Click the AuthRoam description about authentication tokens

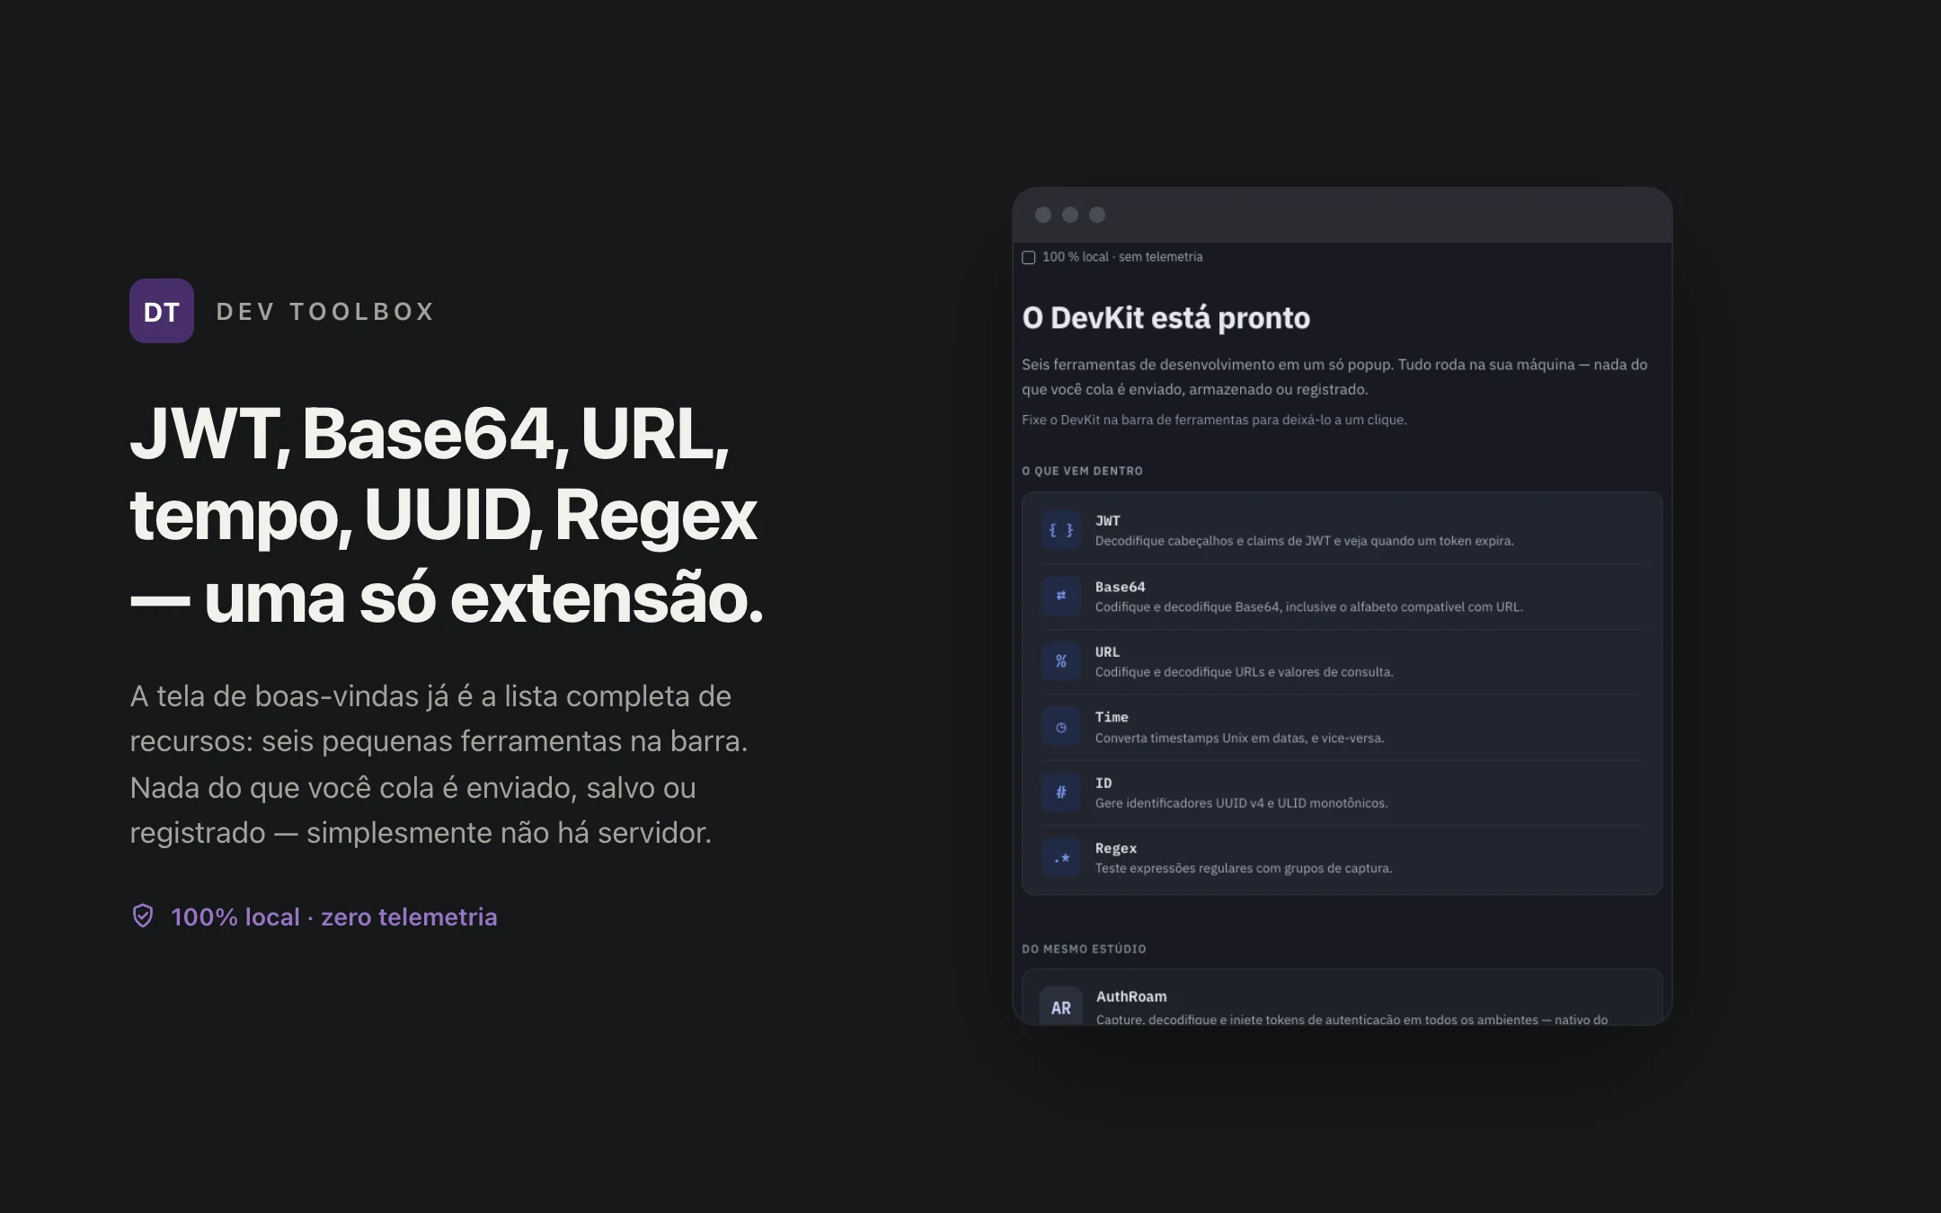[1352, 1019]
